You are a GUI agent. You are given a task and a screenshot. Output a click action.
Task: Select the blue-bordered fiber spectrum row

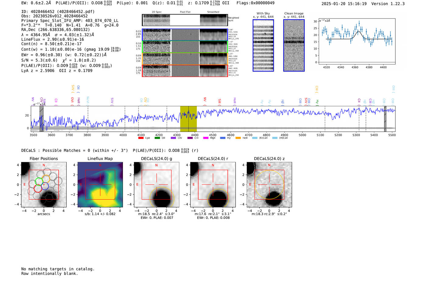click(x=185, y=35)
